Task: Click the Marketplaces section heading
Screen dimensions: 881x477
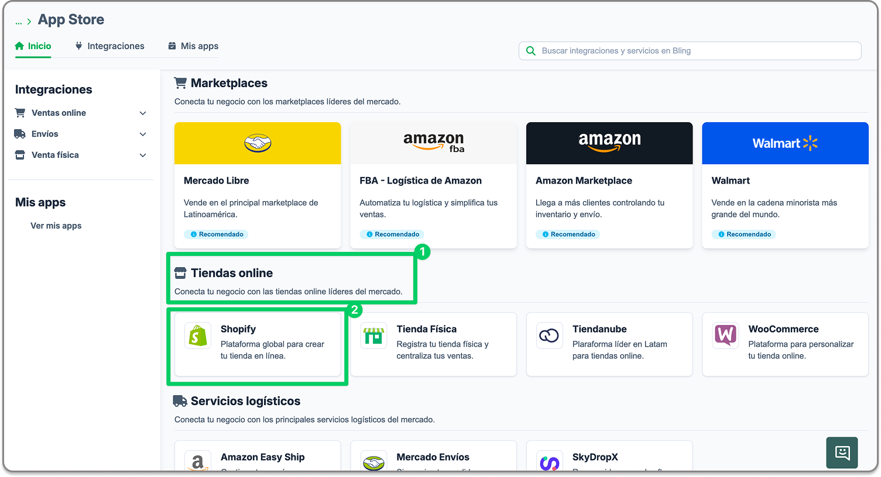Action: (229, 83)
